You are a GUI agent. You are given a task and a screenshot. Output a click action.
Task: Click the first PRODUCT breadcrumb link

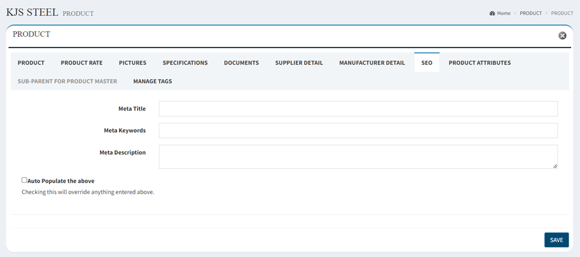pos(531,13)
